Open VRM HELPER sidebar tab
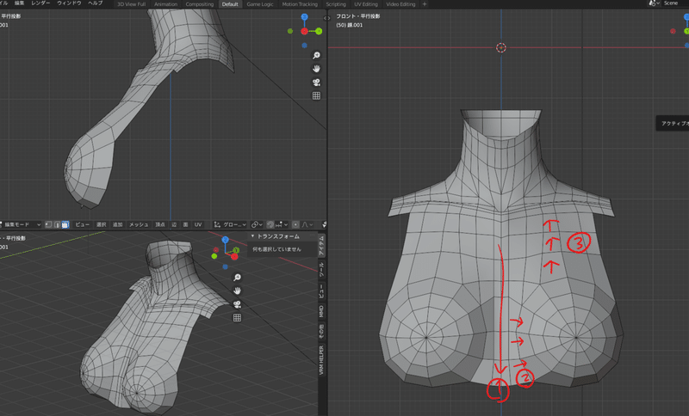 coord(321,360)
